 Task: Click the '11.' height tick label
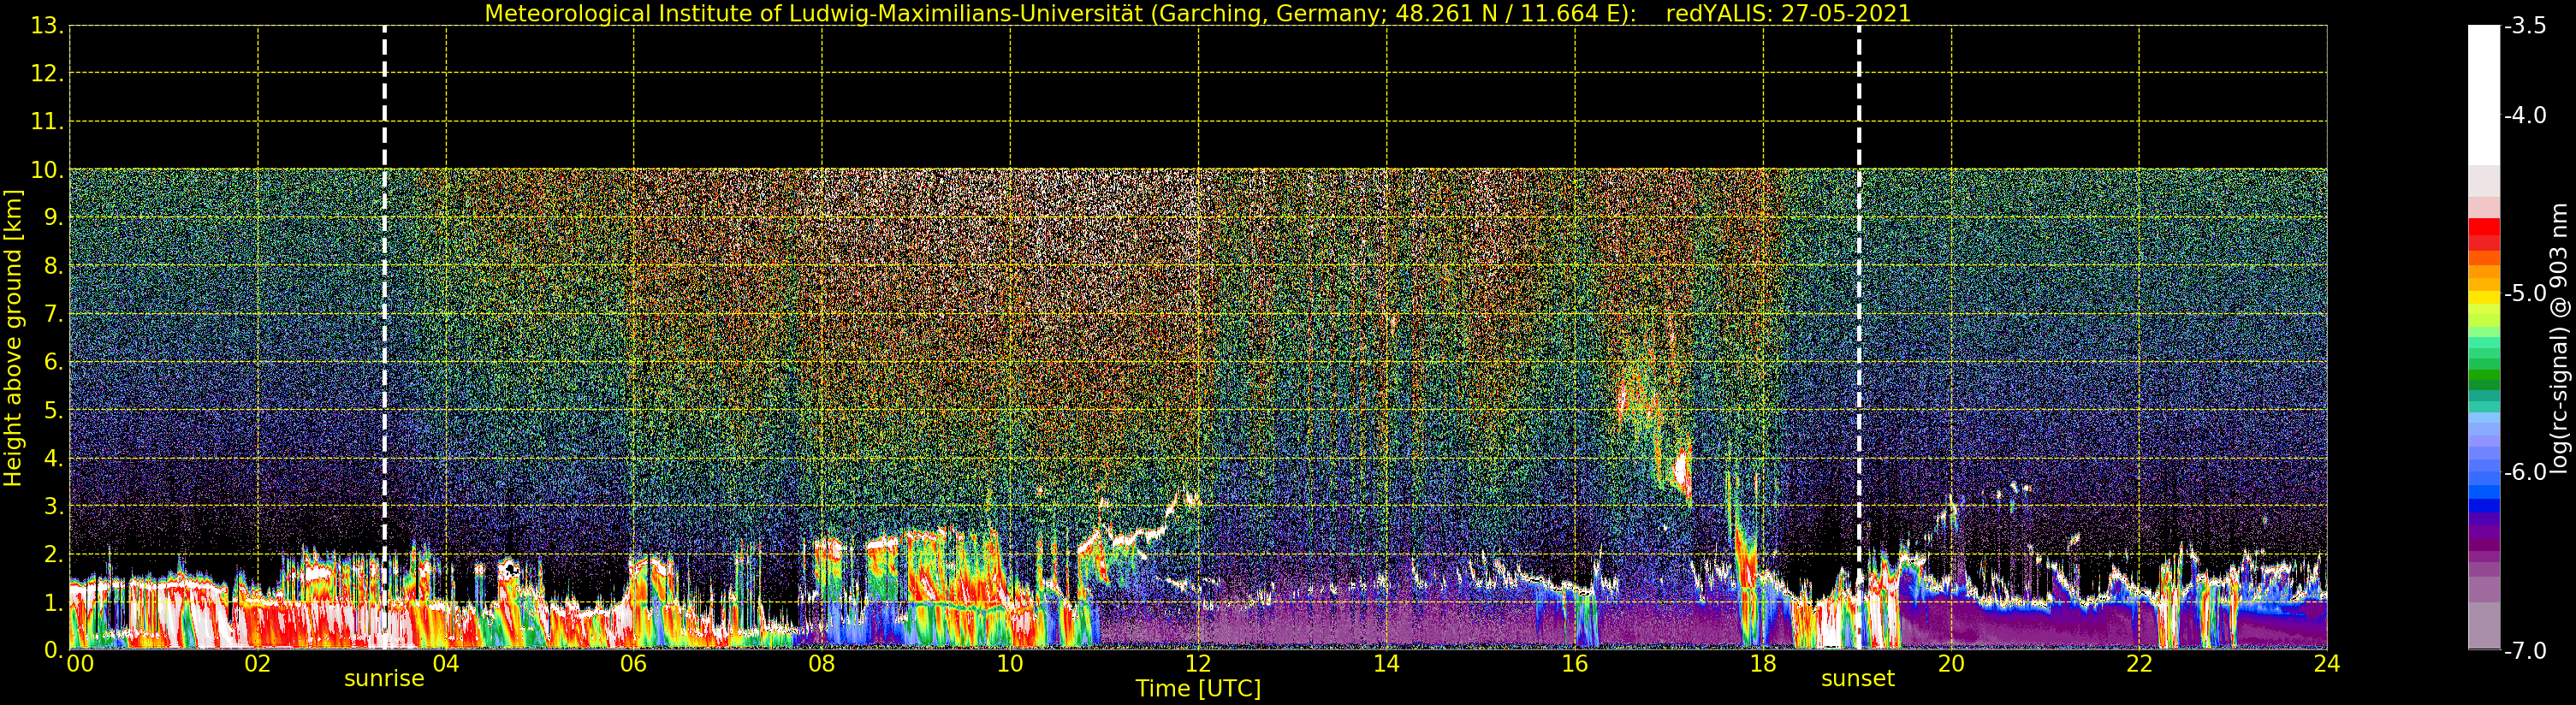click(47, 122)
